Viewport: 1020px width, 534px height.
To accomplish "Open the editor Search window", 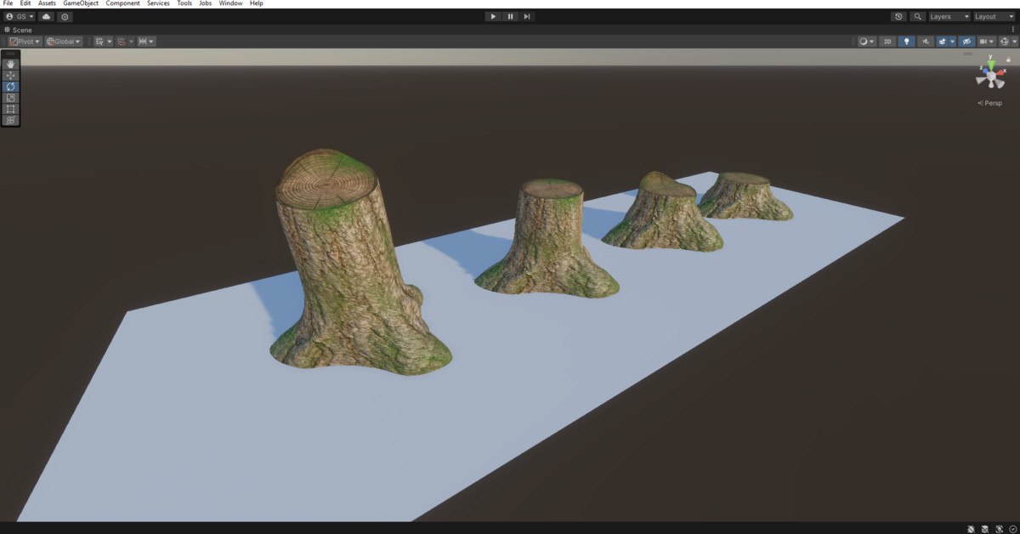I will [918, 16].
